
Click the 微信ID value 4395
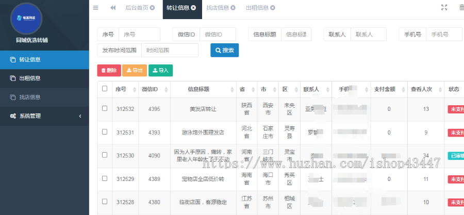[x=154, y=109]
